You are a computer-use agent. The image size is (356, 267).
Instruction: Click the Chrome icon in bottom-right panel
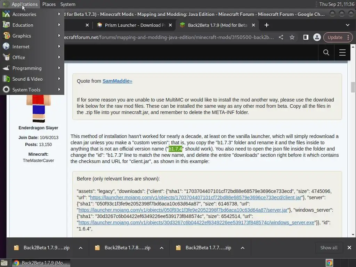329,263
